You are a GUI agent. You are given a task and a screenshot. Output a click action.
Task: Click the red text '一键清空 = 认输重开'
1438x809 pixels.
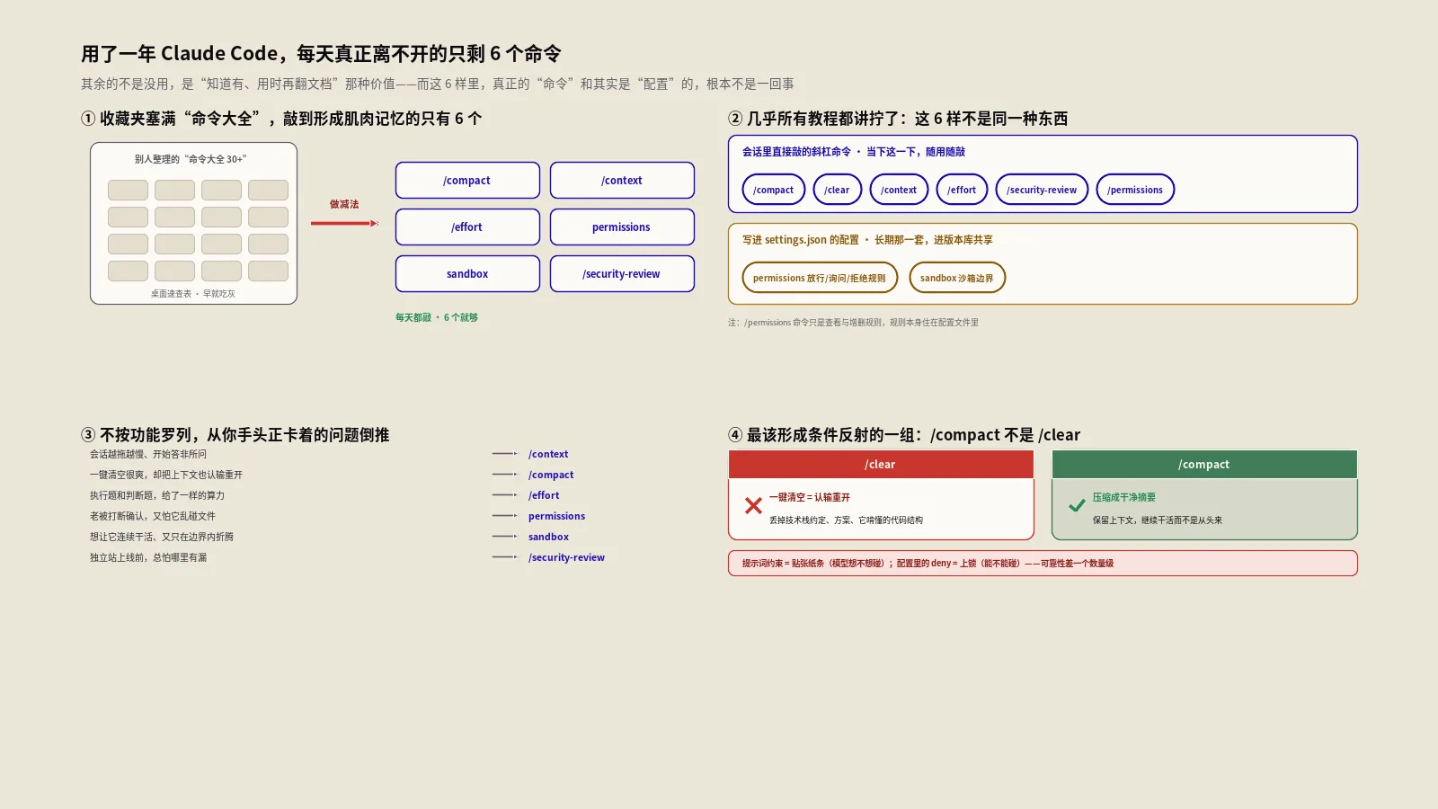coord(810,497)
